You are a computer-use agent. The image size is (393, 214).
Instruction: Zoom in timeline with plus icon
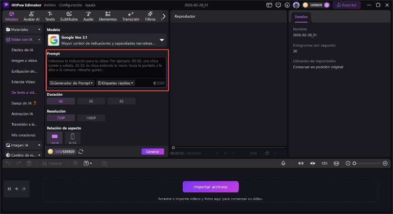click(385, 163)
